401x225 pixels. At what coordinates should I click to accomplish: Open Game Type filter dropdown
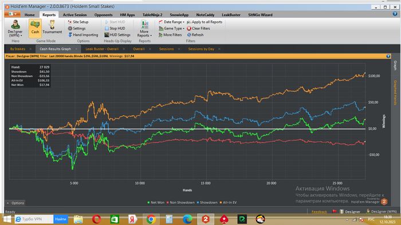tap(171, 29)
